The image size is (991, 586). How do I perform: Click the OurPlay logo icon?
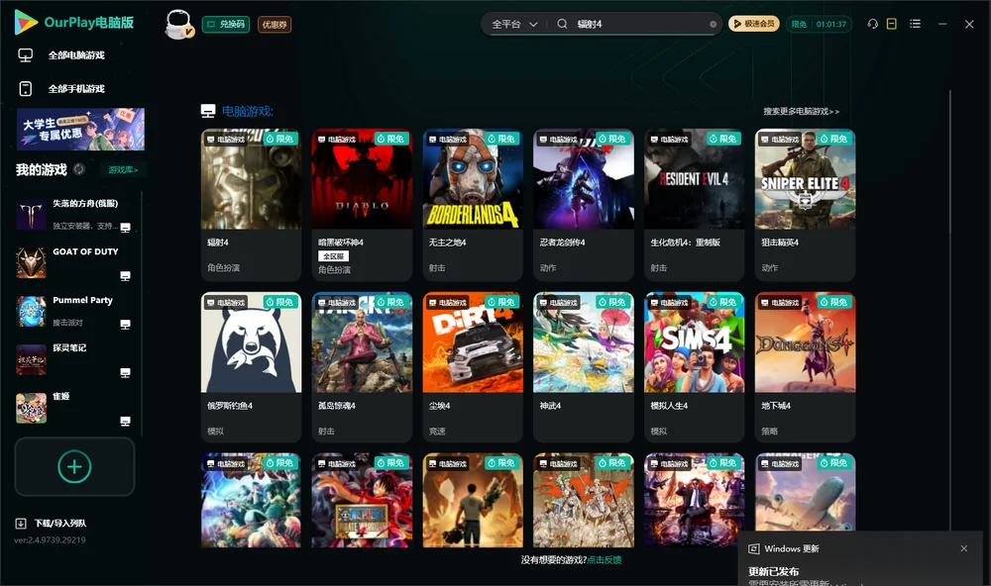[26, 22]
